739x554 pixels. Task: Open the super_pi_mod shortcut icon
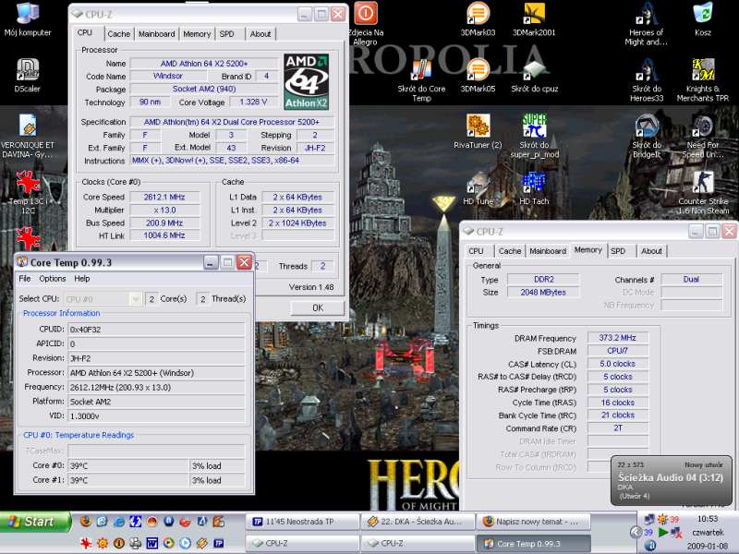point(533,126)
